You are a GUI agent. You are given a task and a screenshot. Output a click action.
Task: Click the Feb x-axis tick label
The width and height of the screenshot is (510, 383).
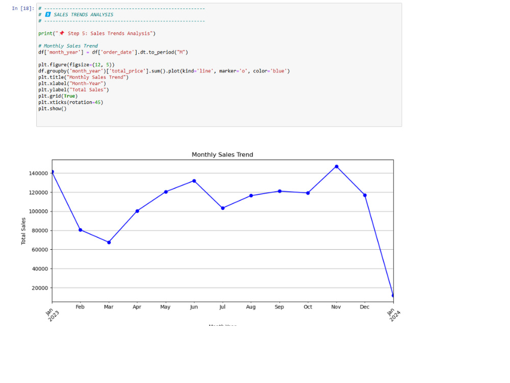(80, 307)
